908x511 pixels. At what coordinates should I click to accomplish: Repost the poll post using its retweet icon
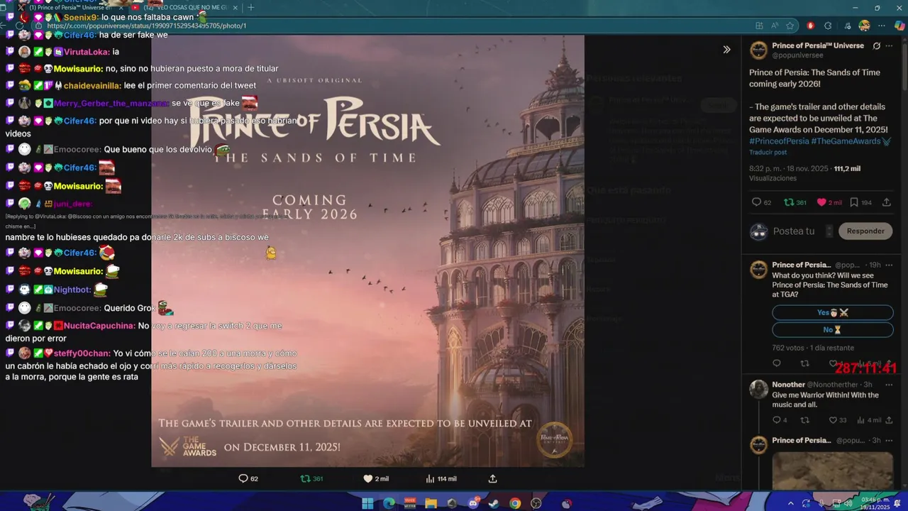click(x=804, y=363)
